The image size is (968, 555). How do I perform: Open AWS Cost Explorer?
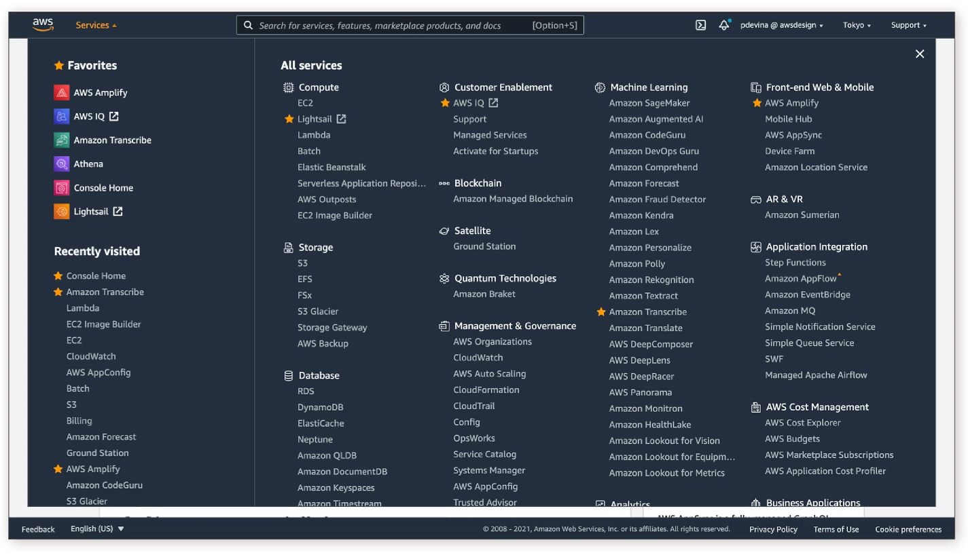(x=803, y=423)
